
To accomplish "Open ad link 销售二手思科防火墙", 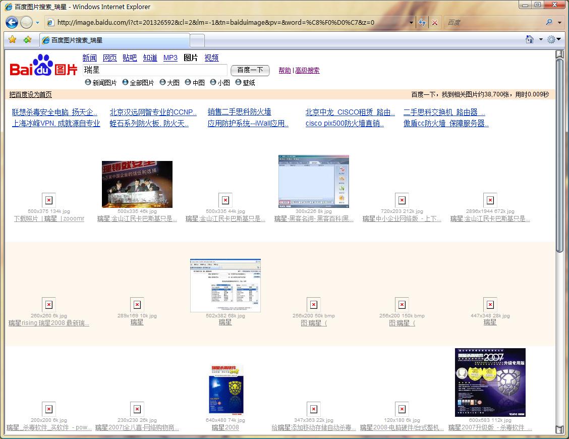I will pyautogui.click(x=240, y=112).
